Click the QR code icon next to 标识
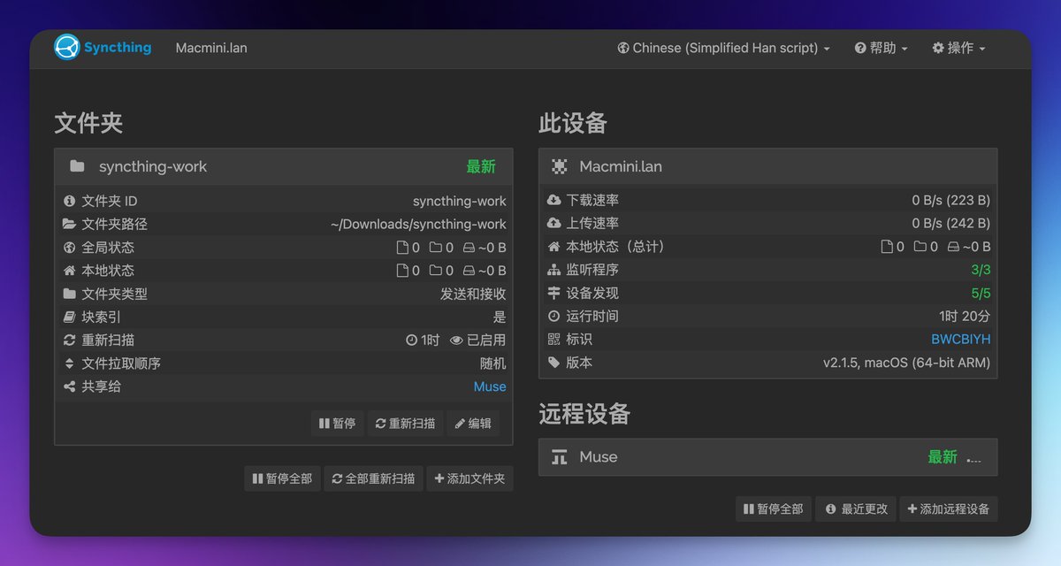Image resolution: width=1061 pixels, height=566 pixels. coord(554,340)
